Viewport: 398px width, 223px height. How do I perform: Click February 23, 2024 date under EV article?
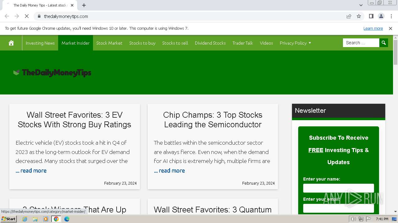120,183
